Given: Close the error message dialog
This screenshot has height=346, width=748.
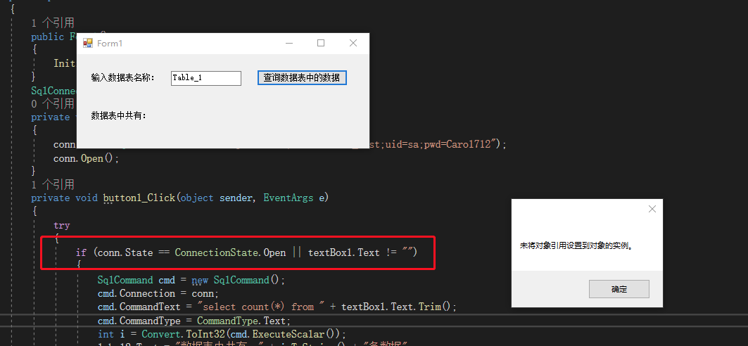Looking at the screenshot, I should (x=652, y=209).
